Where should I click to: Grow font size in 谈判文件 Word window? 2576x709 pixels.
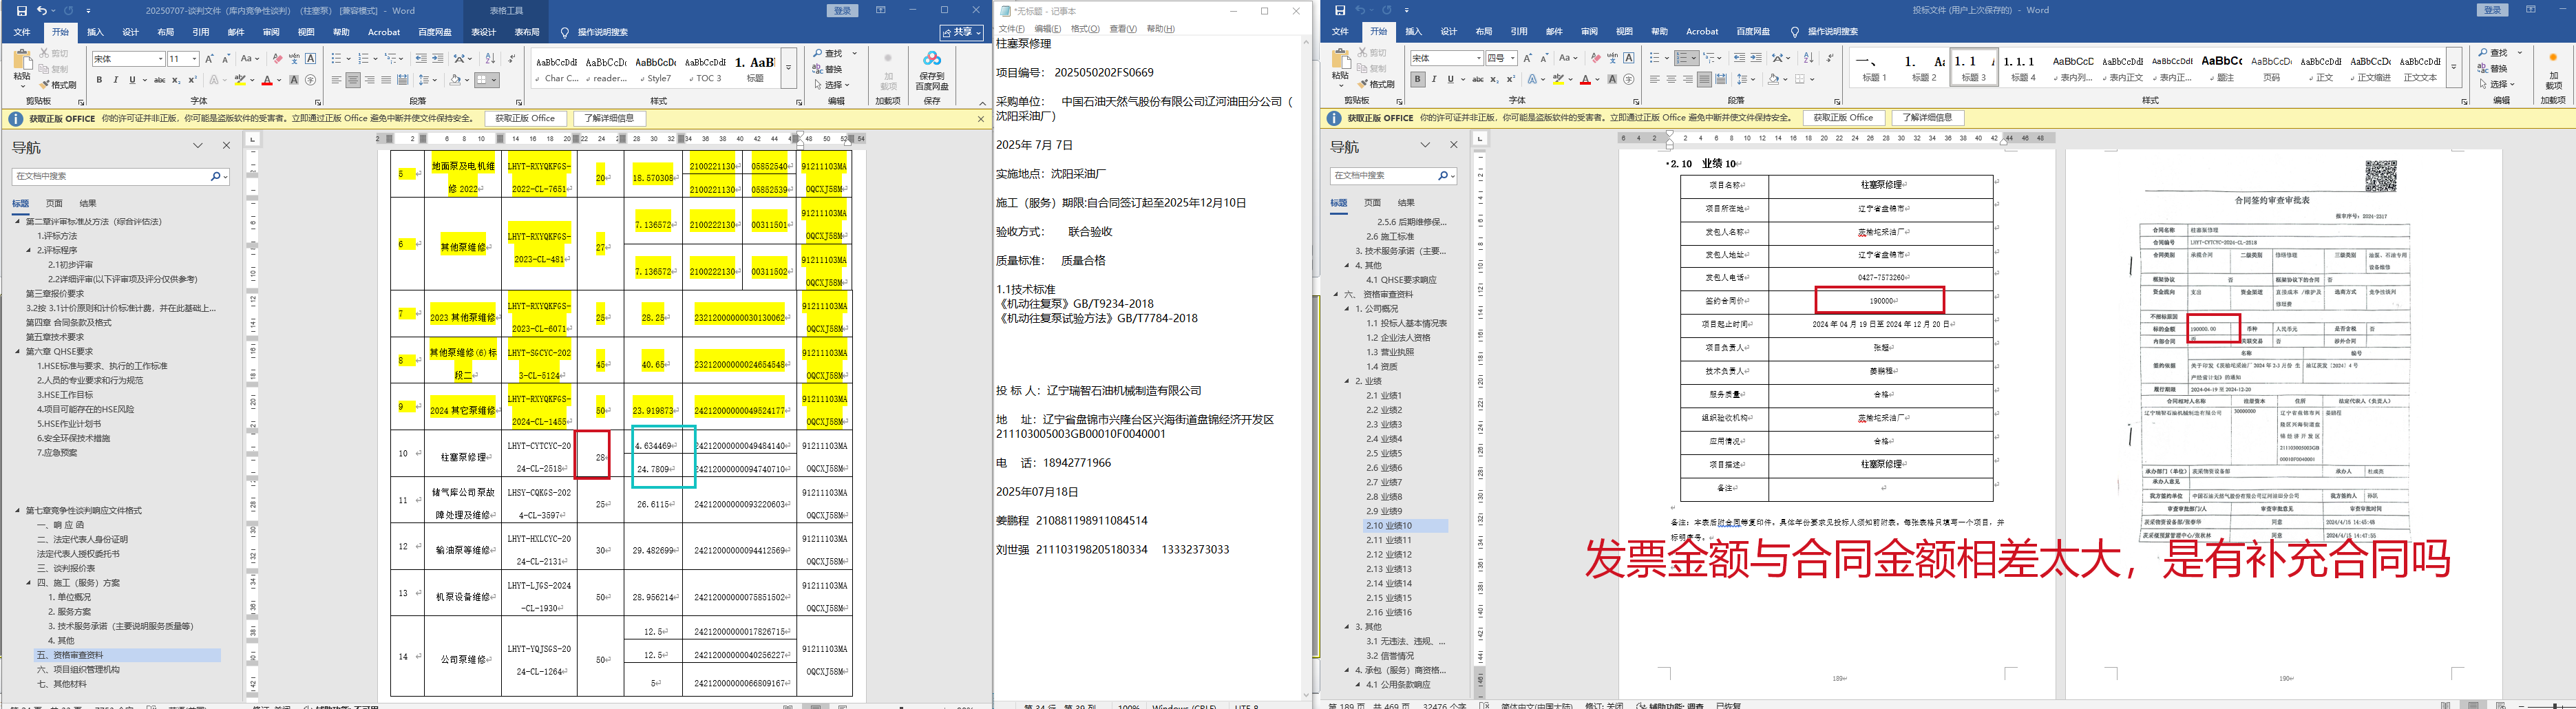(x=210, y=59)
